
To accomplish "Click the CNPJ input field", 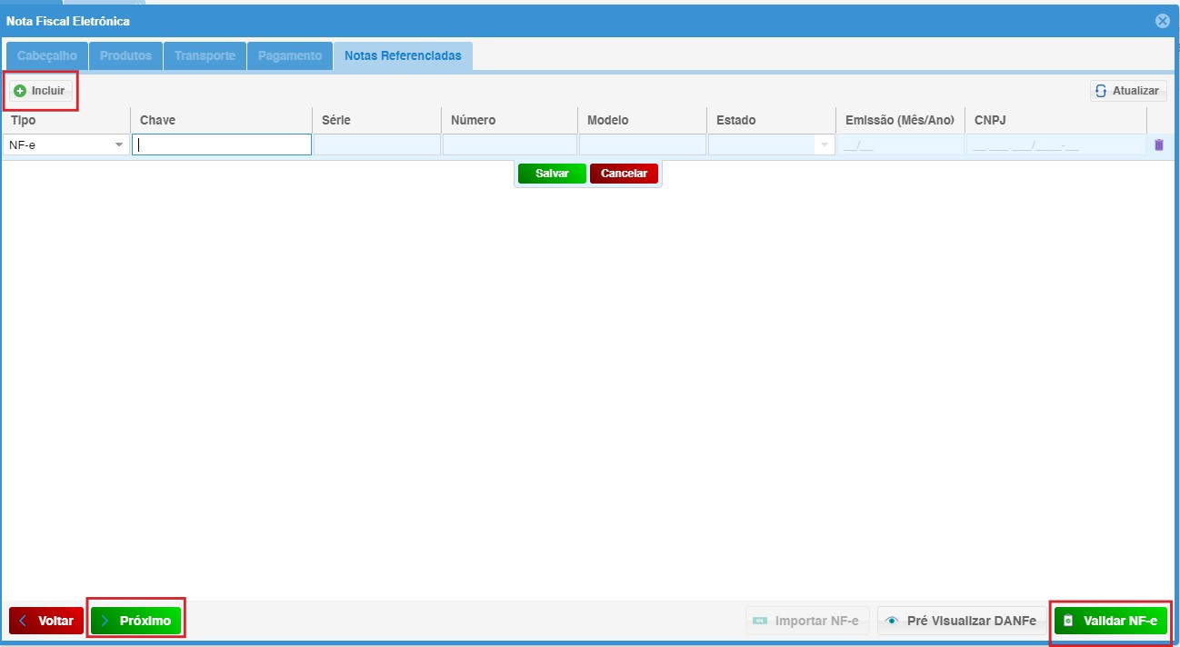I will point(1055,145).
